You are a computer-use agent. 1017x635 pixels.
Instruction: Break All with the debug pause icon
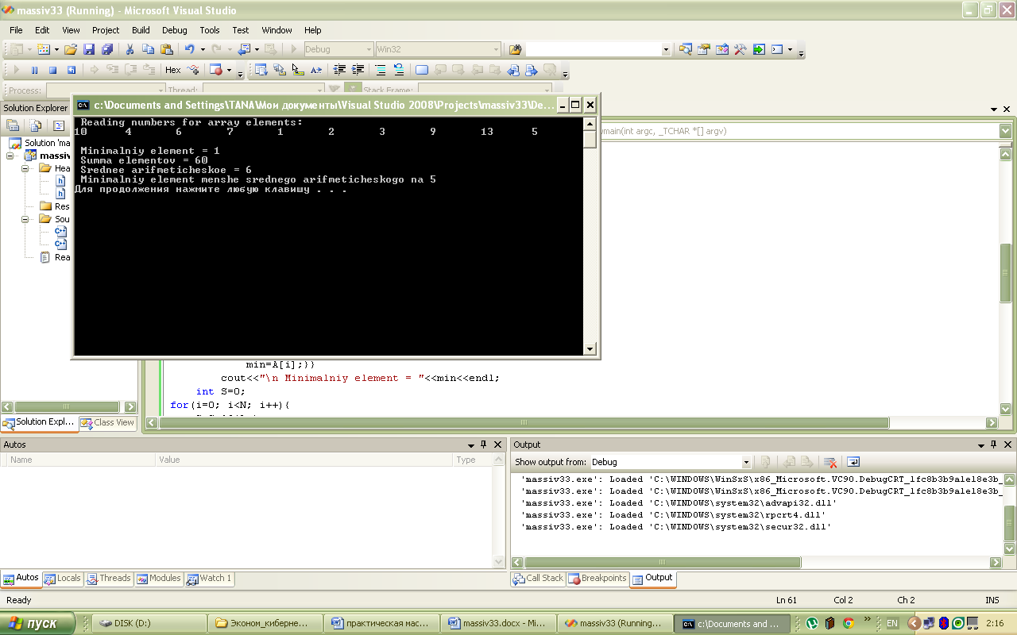[34, 70]
